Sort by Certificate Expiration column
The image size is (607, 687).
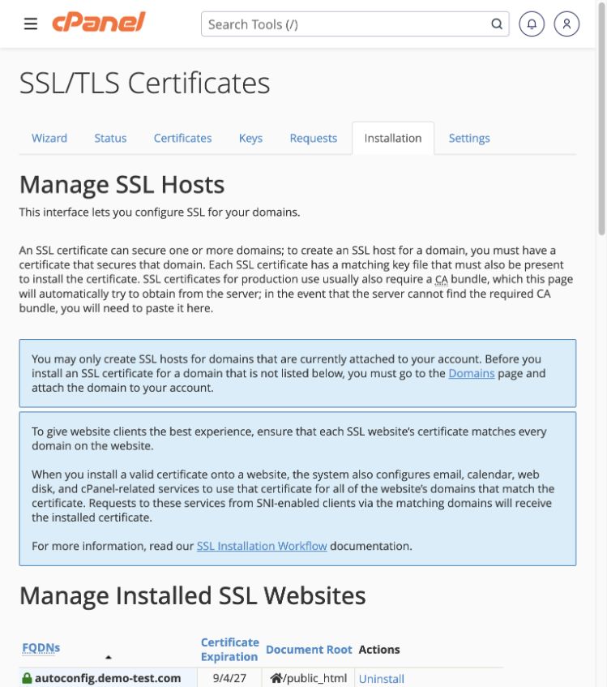click(230, 650)
